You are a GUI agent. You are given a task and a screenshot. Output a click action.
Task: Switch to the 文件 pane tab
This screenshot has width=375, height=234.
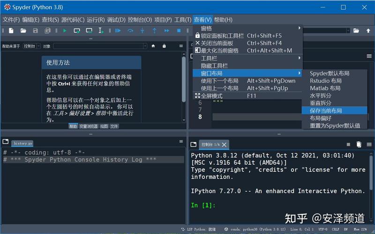point(114,126)
